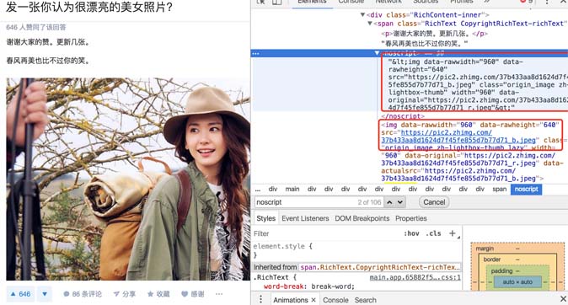The width and height of the screenshot is (568, 305).
Task: Add a new style rule with the plus
Action: point(452,233)
